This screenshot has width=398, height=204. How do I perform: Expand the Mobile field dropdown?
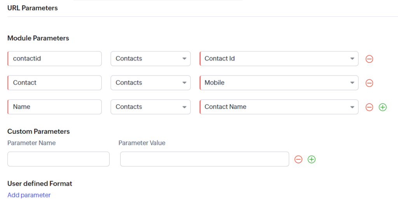[x=279, y=83]
